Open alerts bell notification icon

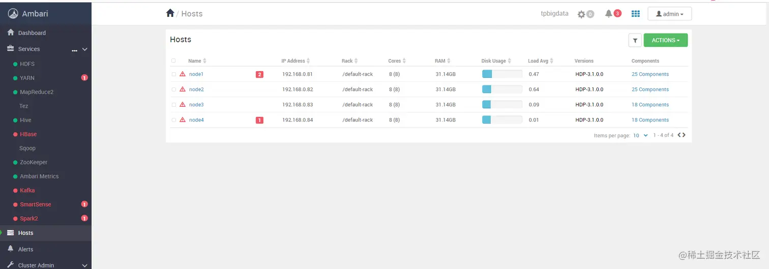click(608, 14)
